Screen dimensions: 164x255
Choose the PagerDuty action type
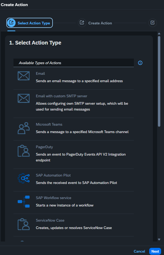point(74,155)
